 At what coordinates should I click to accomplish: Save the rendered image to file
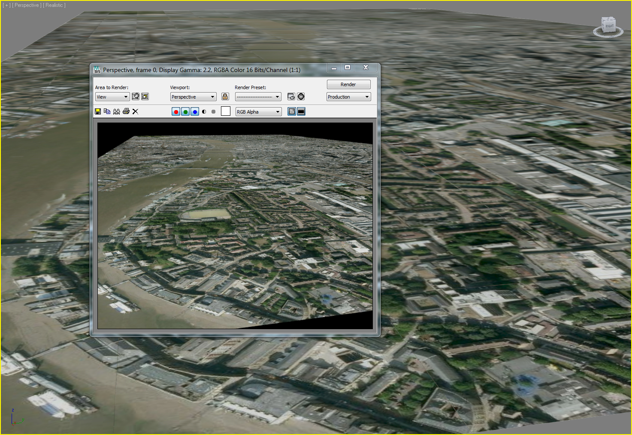[98, 111]
